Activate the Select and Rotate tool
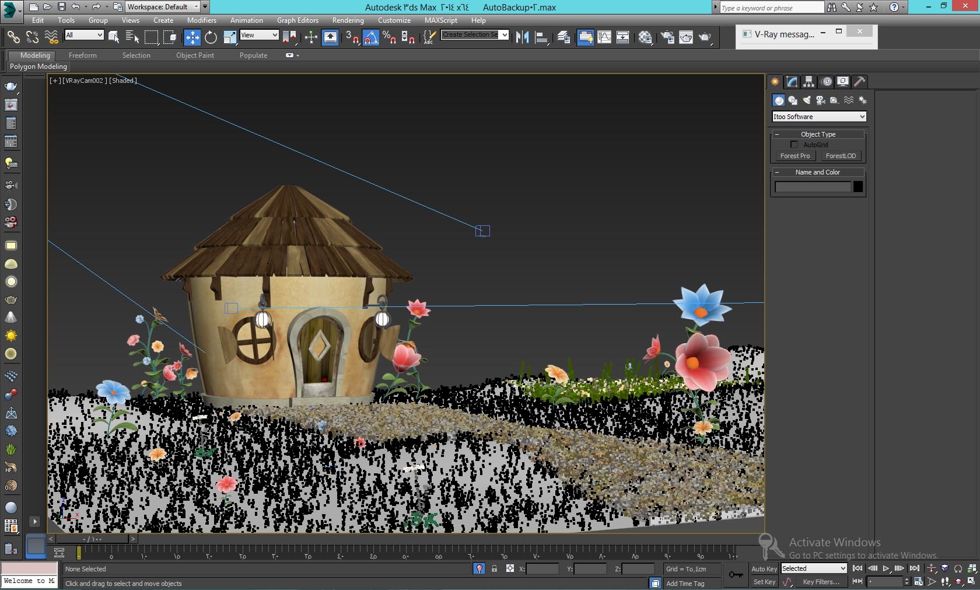 [x=211, y=37]
